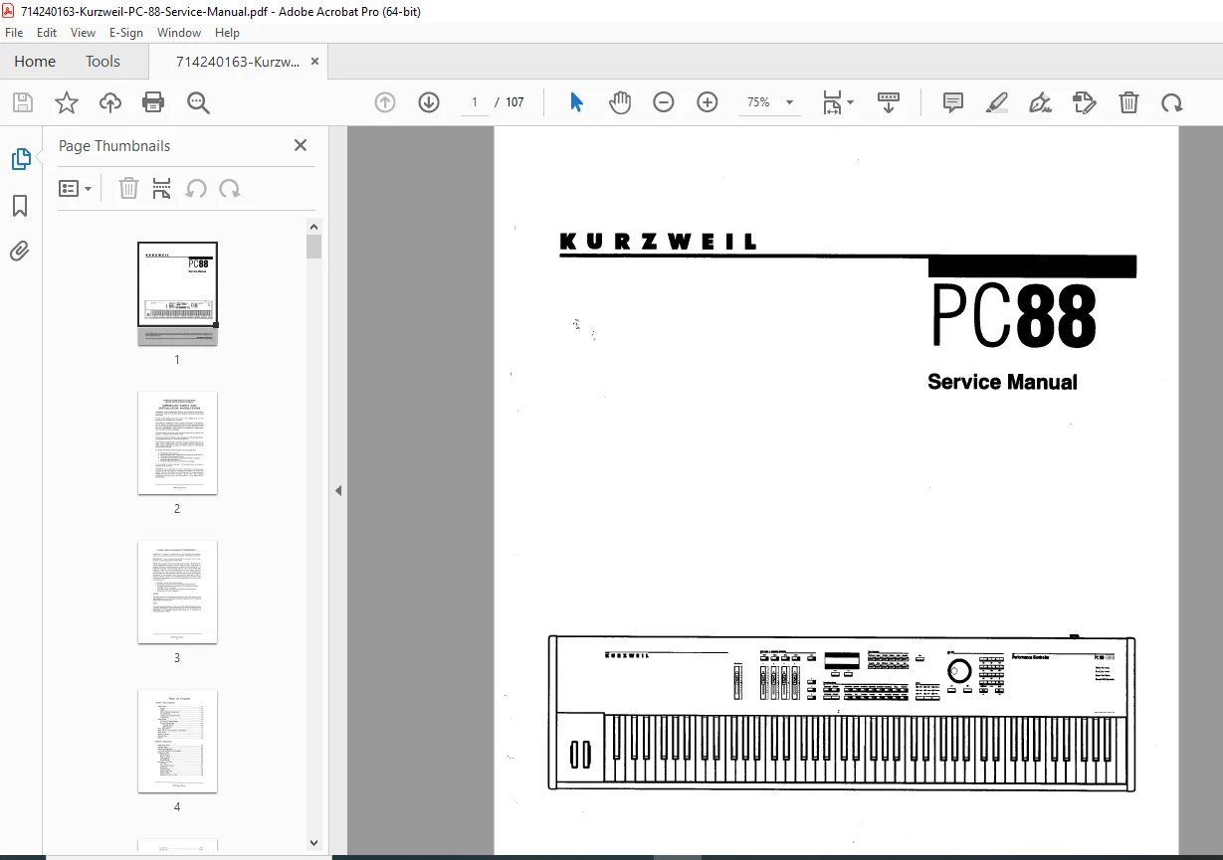1223x860 pixels.
Task: Click thumbnails scrollbar down arrow
Action: click(314, 843)
